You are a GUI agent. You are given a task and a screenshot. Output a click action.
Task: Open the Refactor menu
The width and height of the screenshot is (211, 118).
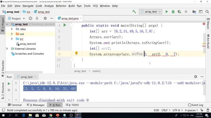61,6
